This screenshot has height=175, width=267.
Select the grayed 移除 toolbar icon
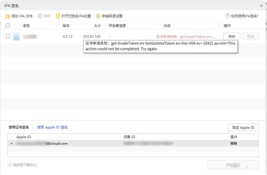click(40, 16)
